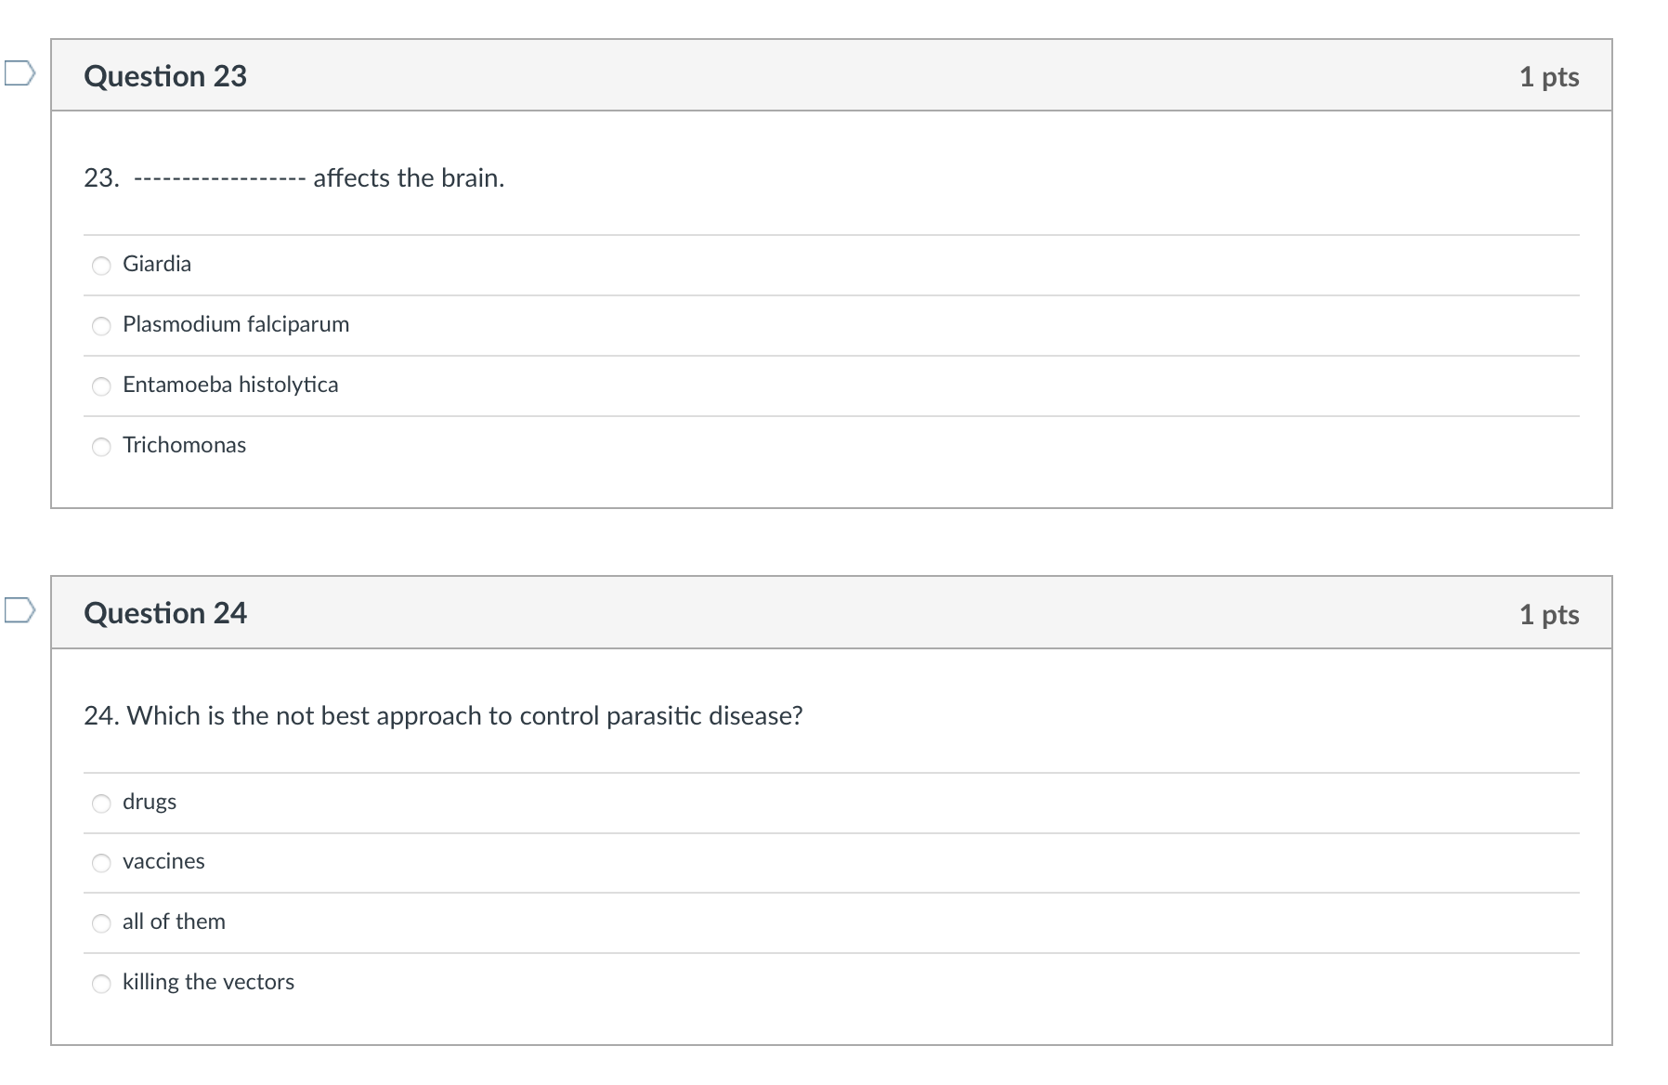
Task: Click the Question 23 header title
Action: 165,75
